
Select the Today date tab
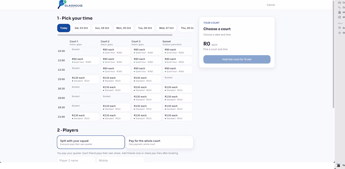[x=64, y=28]
